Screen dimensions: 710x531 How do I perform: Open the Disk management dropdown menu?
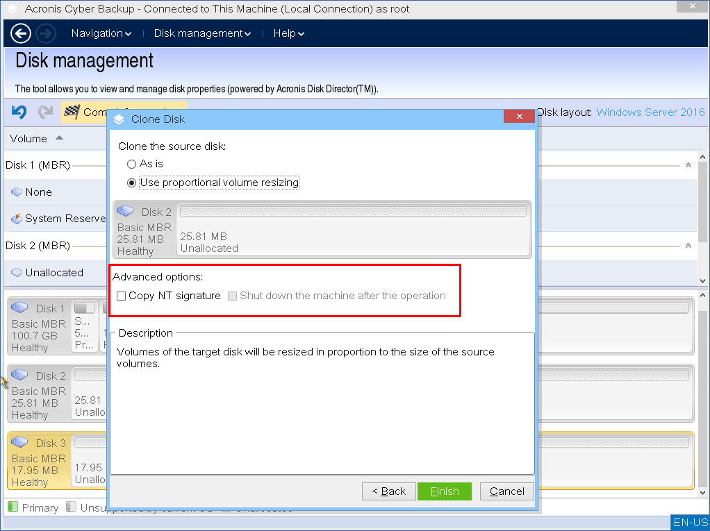click(202, 33)
